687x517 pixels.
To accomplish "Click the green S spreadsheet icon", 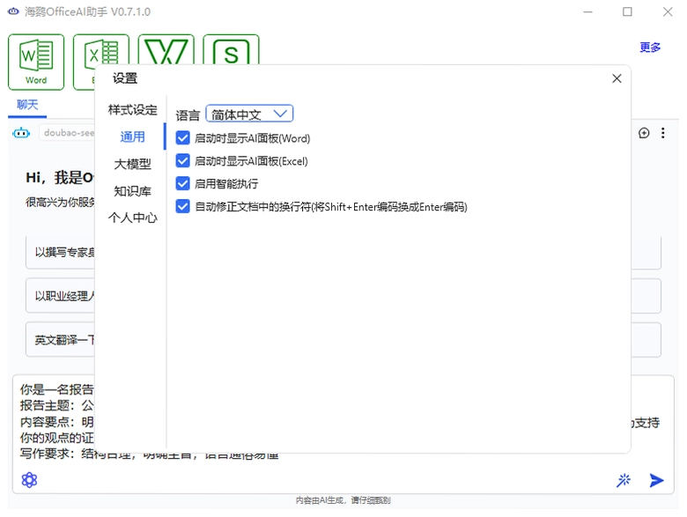I will (231, 50).
